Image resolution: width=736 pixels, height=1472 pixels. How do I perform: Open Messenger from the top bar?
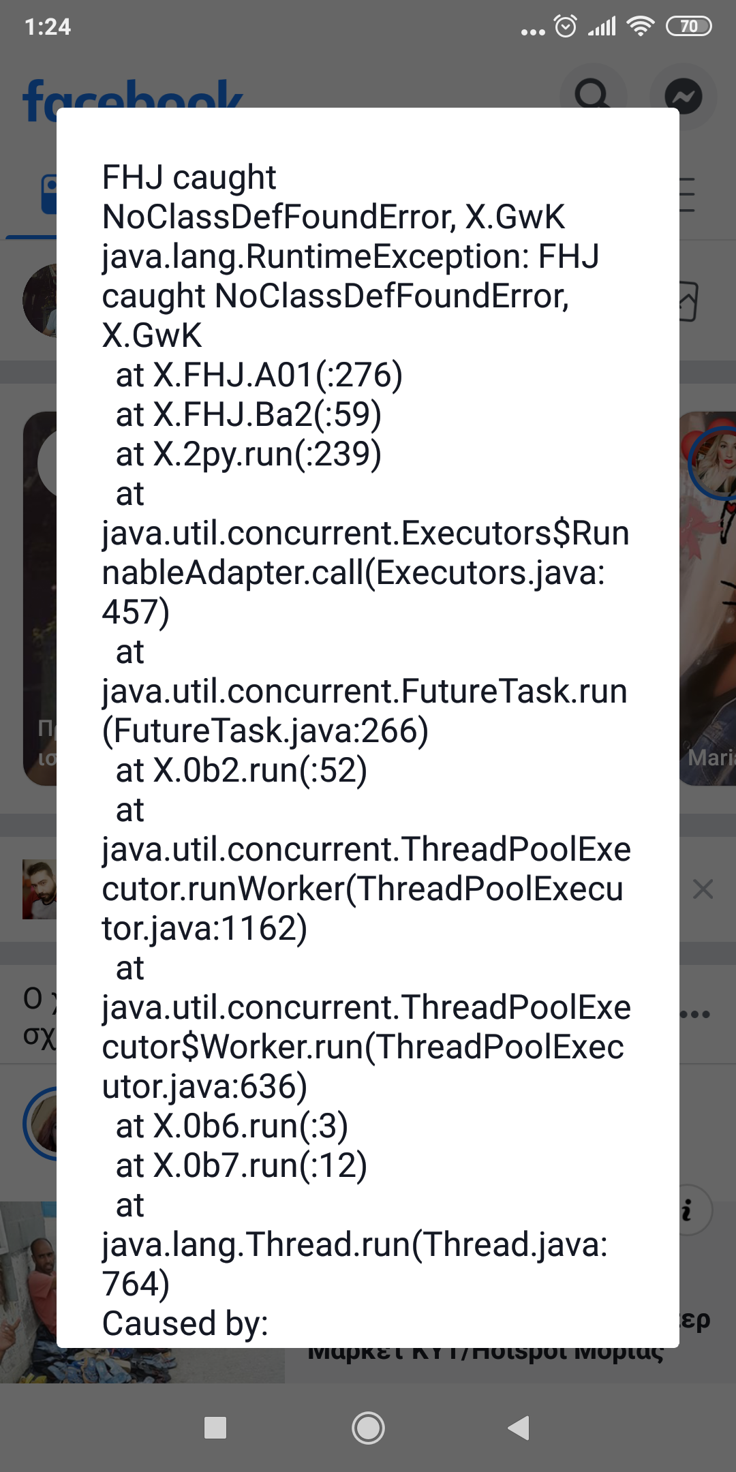[683, 96]
